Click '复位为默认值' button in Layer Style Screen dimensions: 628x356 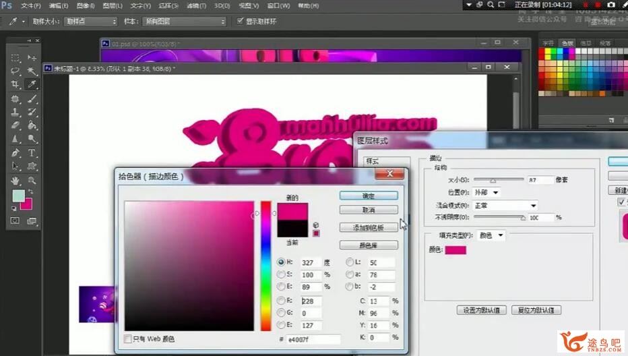[536, 310]
